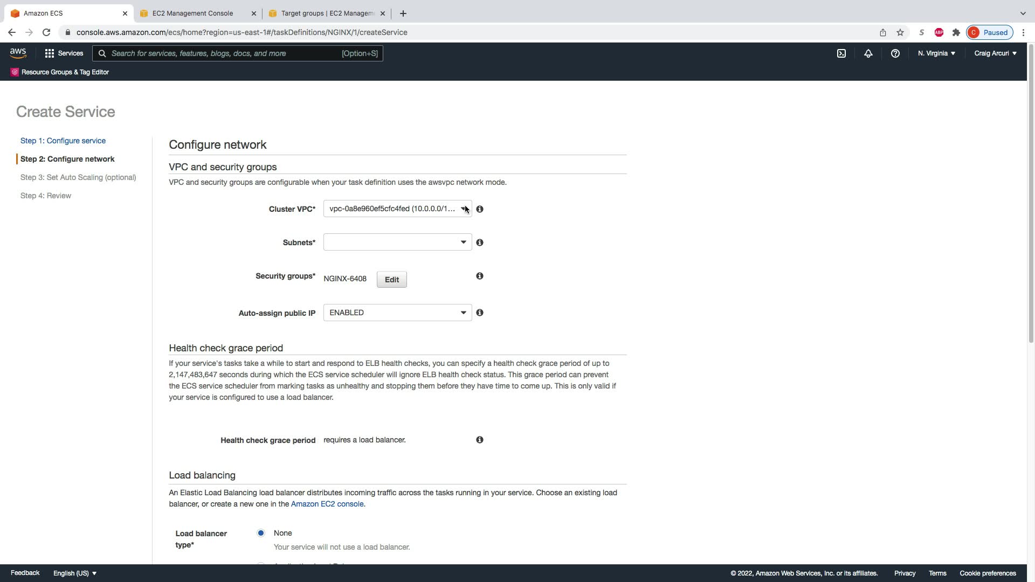Click the AWS logo home icon
Image resolution: width=1035 pixels, height=582 pixels.
click(18, 53)
